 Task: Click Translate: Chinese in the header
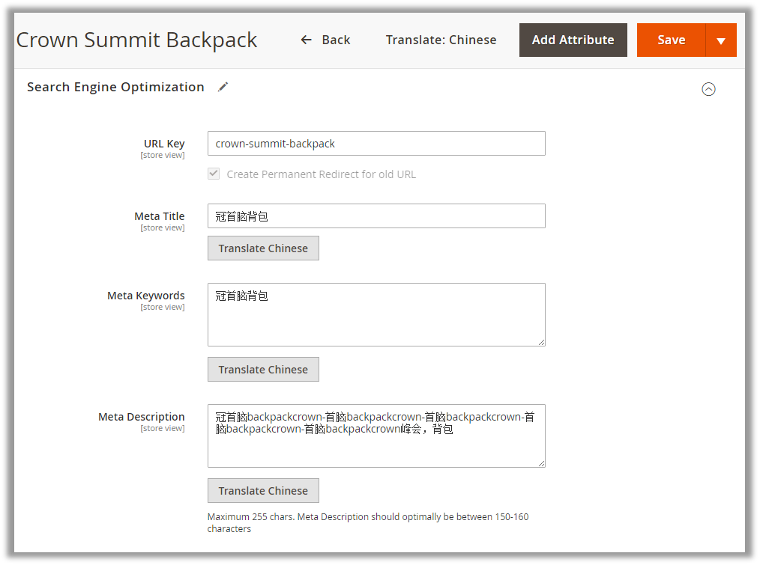tap(441, 40)
